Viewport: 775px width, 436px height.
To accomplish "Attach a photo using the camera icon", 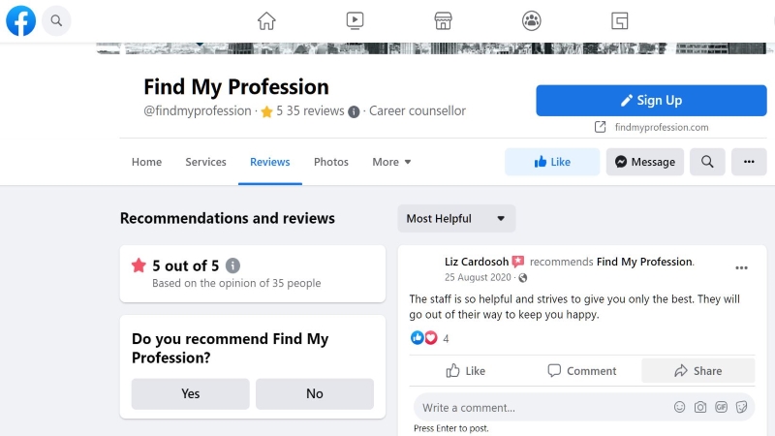I will click(700, 407).
